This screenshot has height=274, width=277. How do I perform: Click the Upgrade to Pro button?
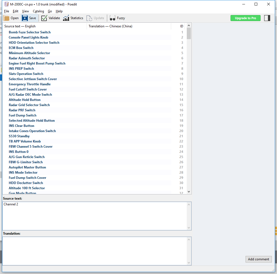(245, 18)
